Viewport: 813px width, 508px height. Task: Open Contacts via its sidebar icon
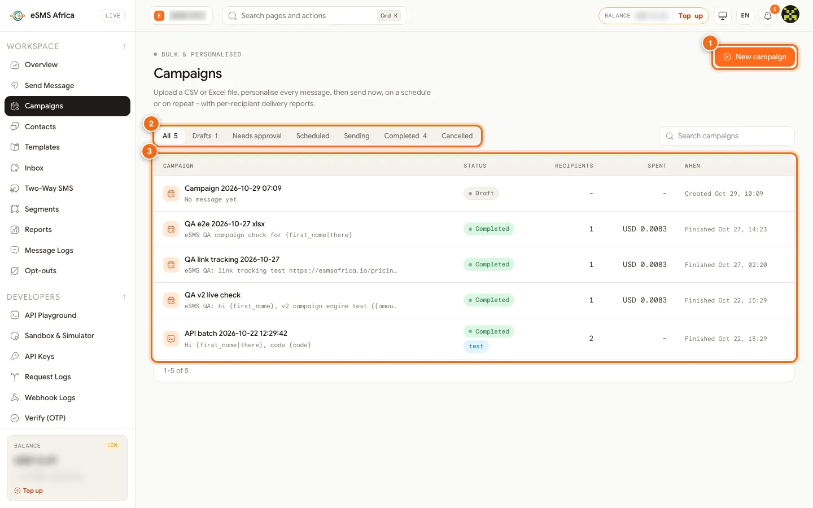coord(15,126)
